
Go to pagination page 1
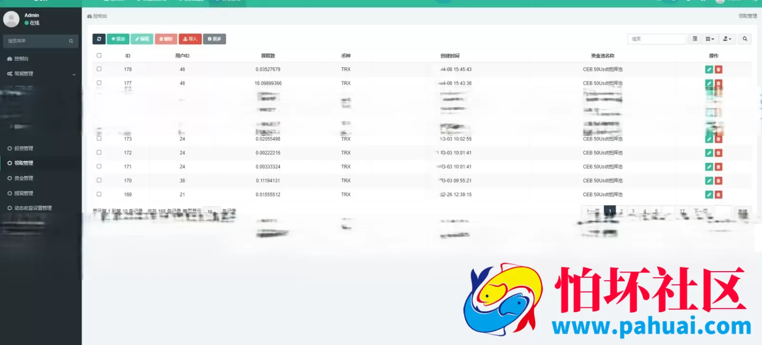[x=610, y=211]
